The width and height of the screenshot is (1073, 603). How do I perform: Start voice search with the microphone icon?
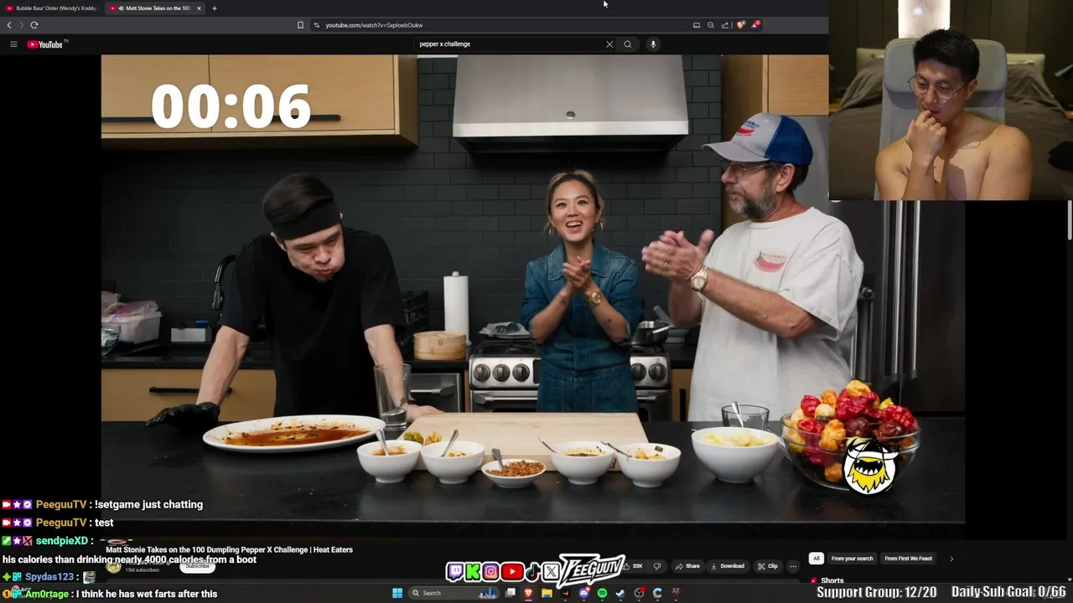click(x=653, y=44)
